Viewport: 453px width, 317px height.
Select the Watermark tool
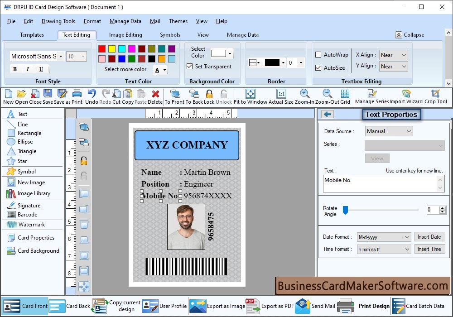pos(26,225)
